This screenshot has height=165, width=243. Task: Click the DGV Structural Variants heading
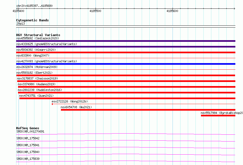click(38, 35)
